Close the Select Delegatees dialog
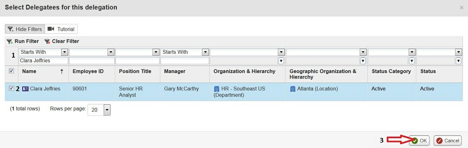Image resolution: width=468 pixels, height=148 pixels. pyautogui.click(x=462, y=7)
